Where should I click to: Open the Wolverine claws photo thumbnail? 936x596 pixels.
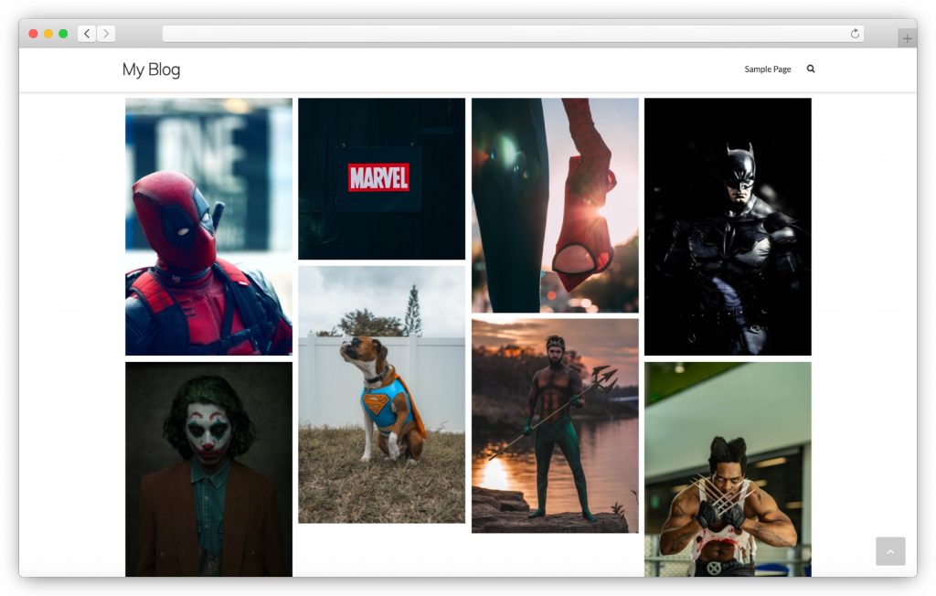click(x=728, y=469)
